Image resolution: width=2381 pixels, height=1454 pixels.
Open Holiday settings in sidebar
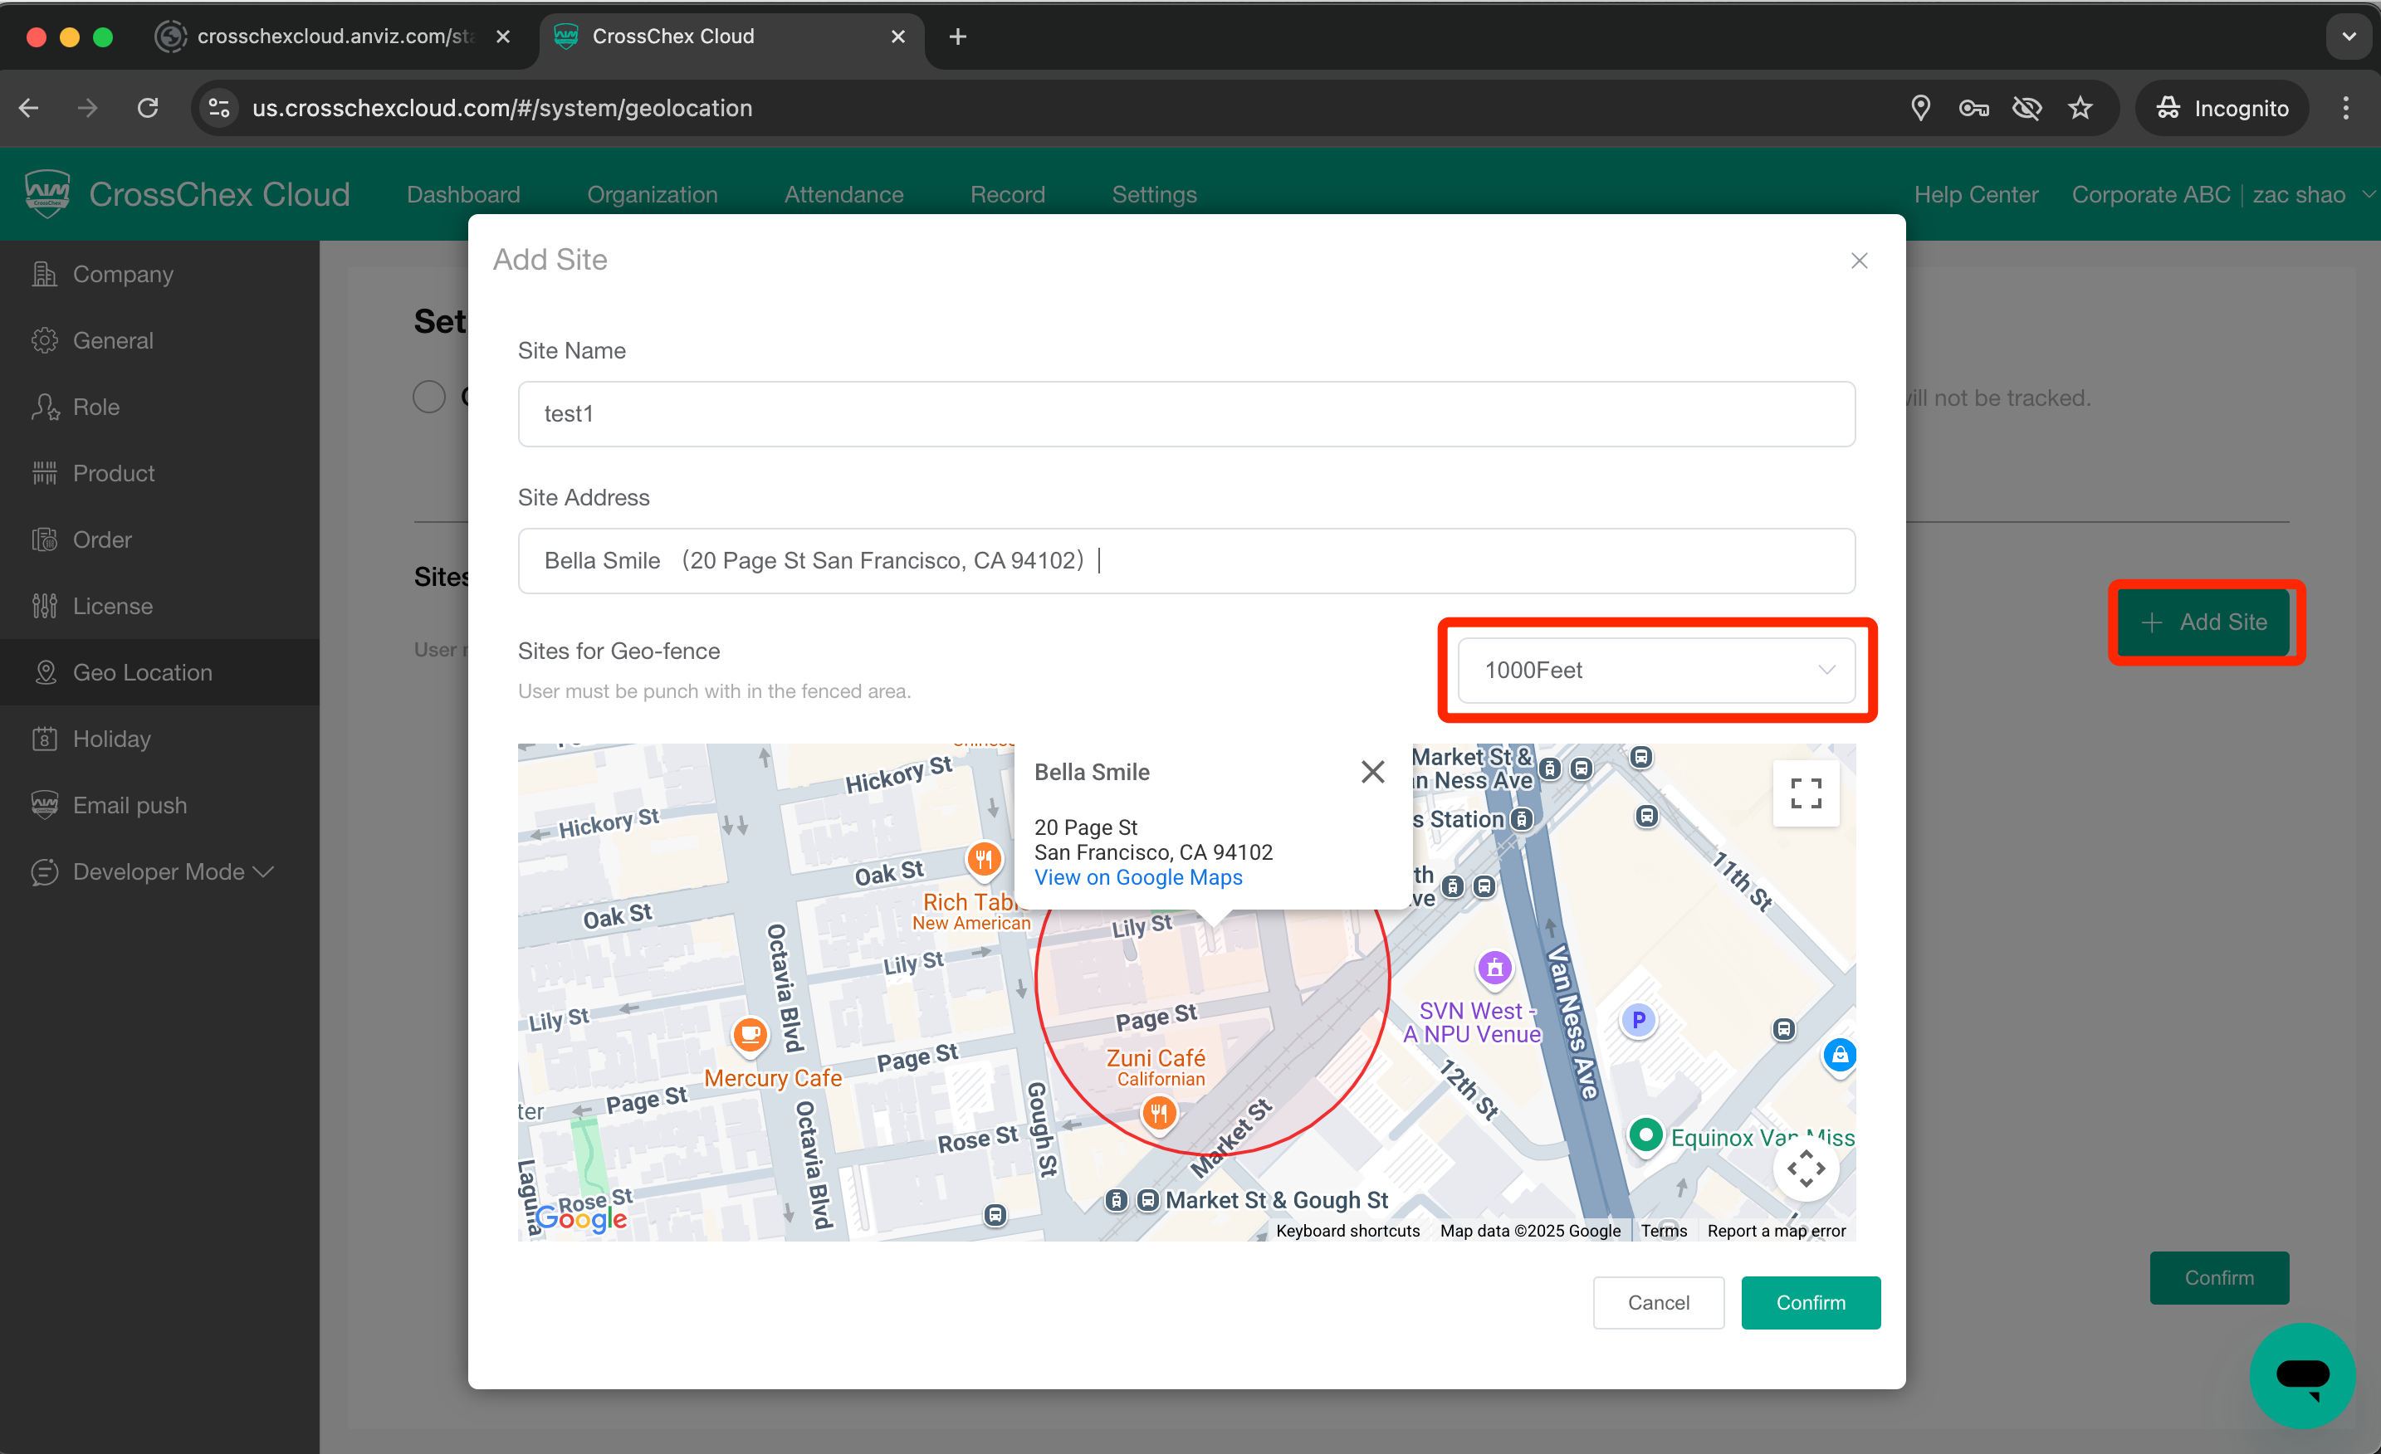(111, 739)
